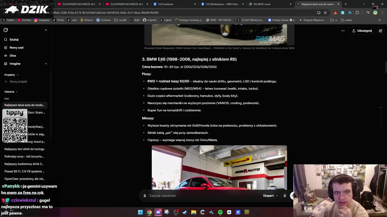Open the 'ai' bookmark folder

point(334,20)
